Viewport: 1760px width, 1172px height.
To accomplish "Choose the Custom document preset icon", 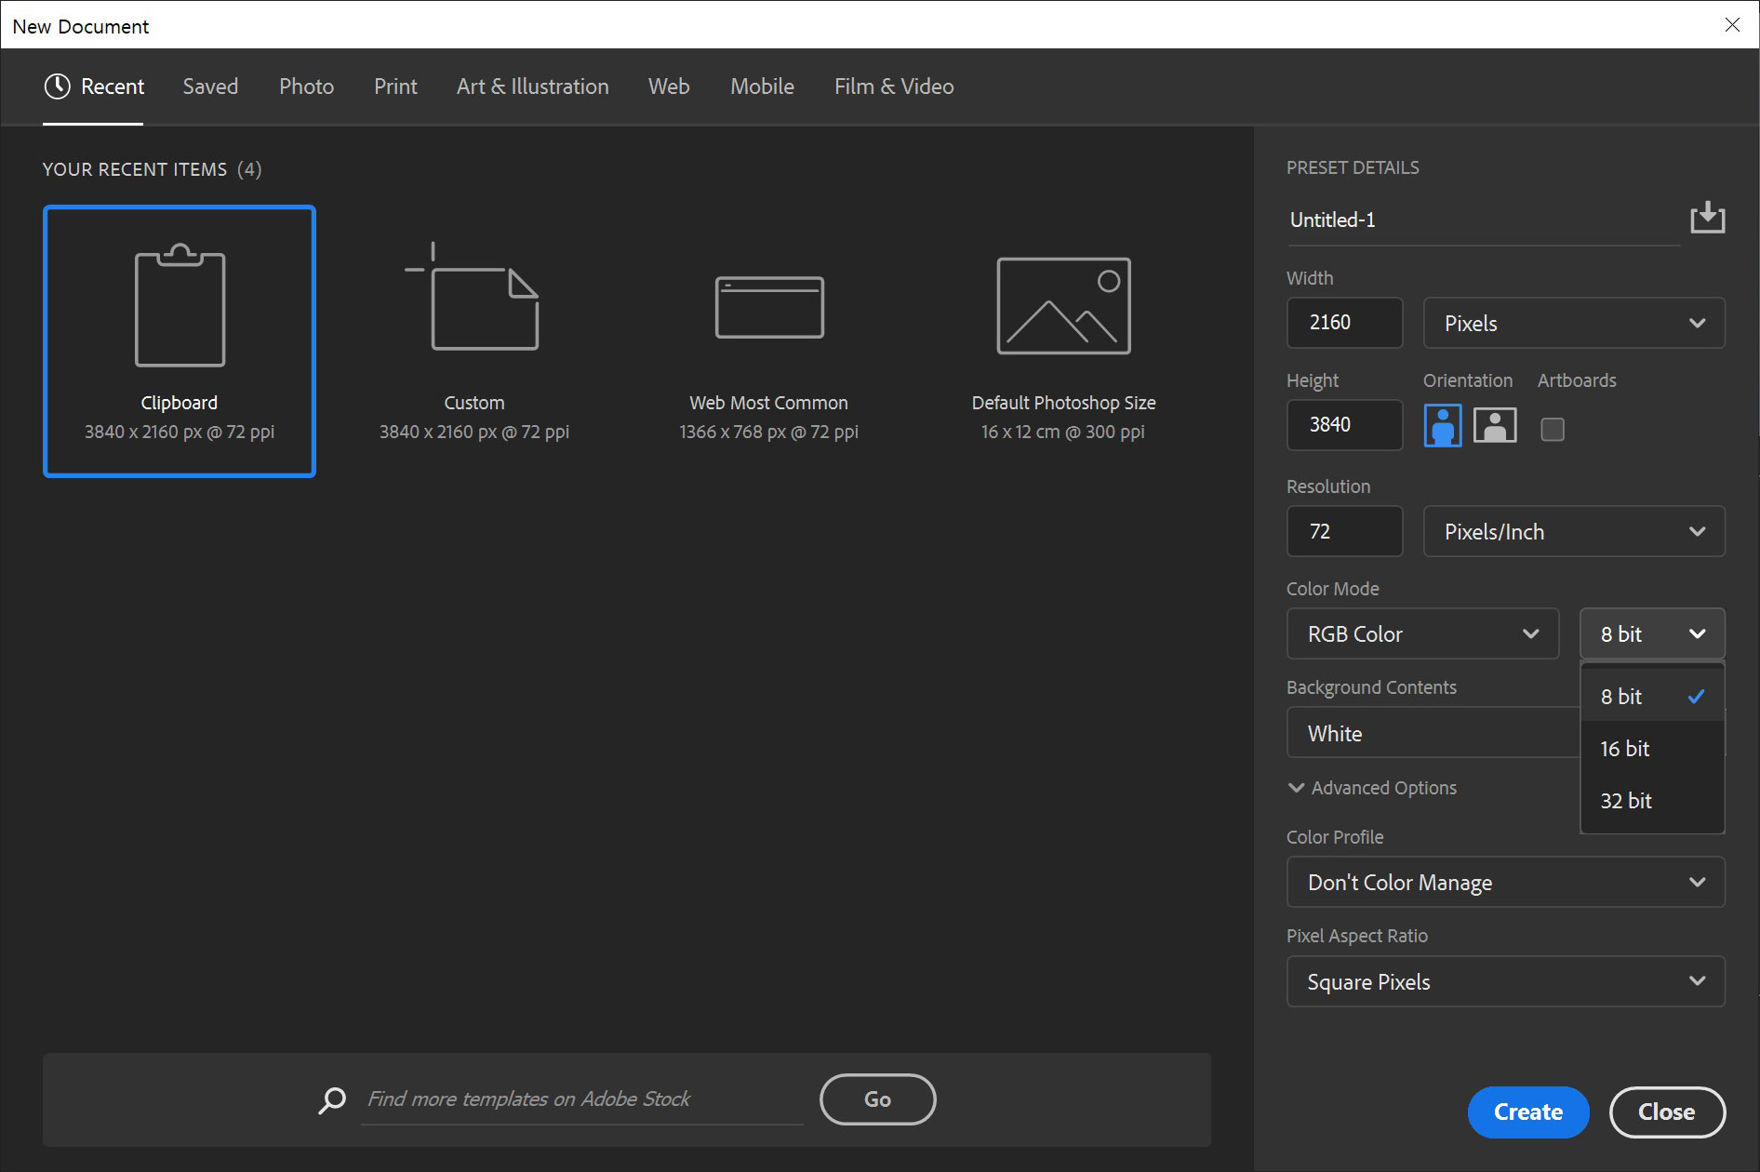I will (473, 297).
